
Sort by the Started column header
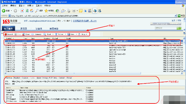[x=10, y=39]
